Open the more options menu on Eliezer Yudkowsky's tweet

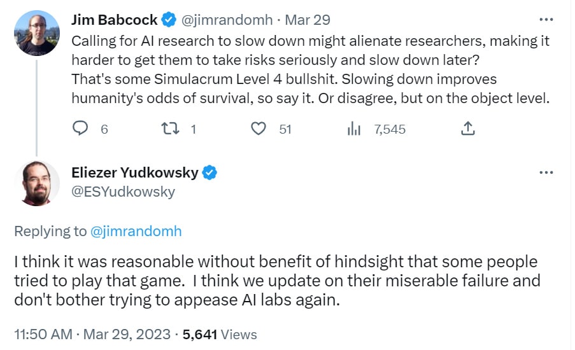546,172
